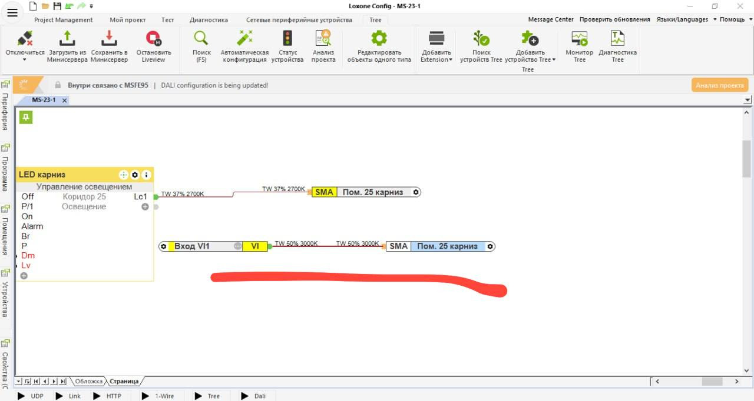Click the grey dots icon on Вход VI1

238,246
